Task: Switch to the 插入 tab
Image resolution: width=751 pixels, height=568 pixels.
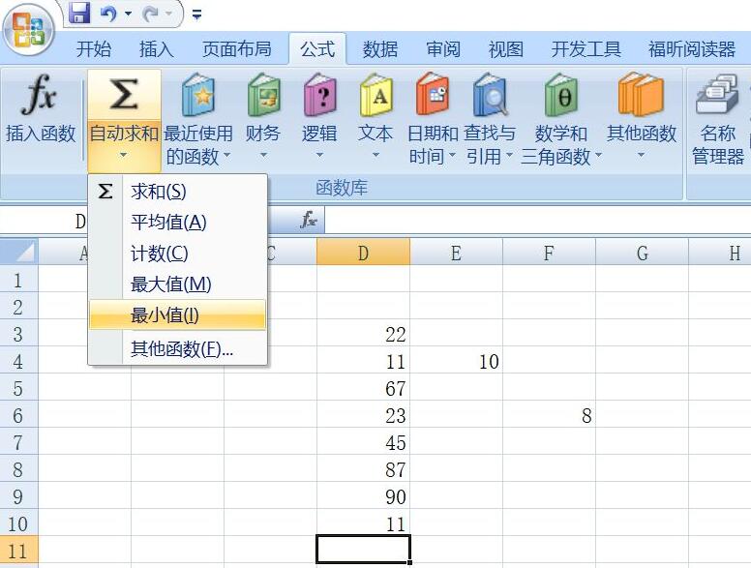Action: click(156, 48)
